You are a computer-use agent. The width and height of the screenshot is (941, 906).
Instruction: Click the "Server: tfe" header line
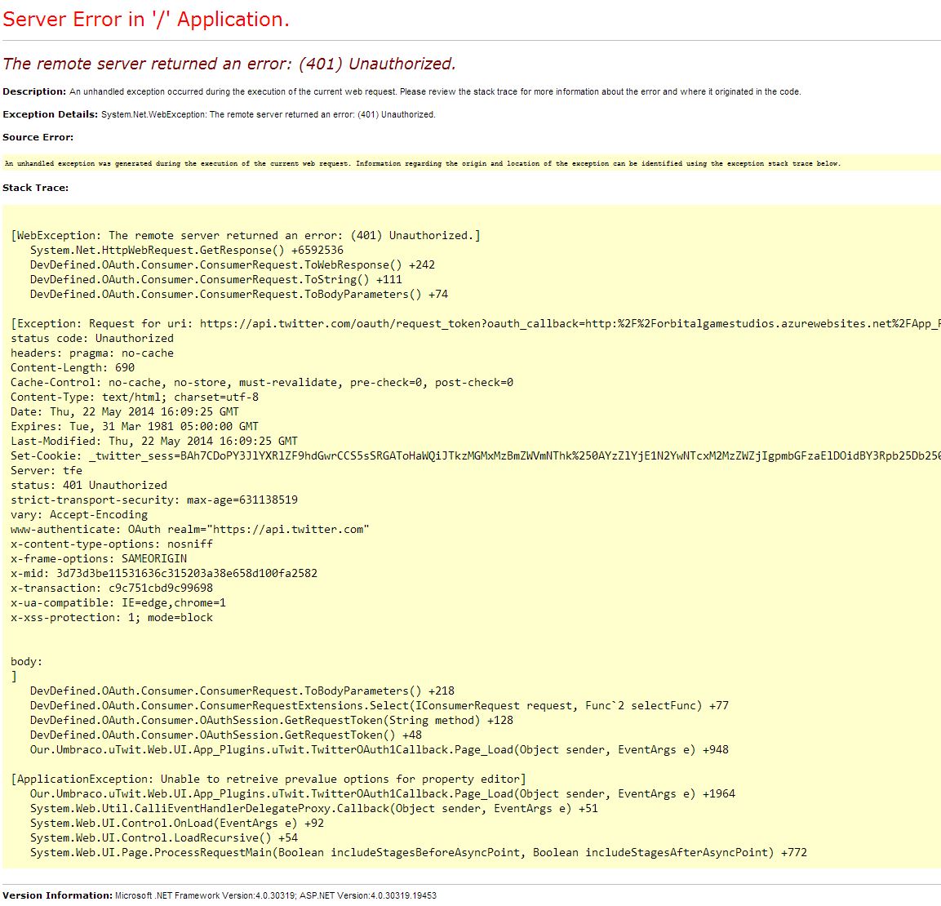[x=47, y=470]
